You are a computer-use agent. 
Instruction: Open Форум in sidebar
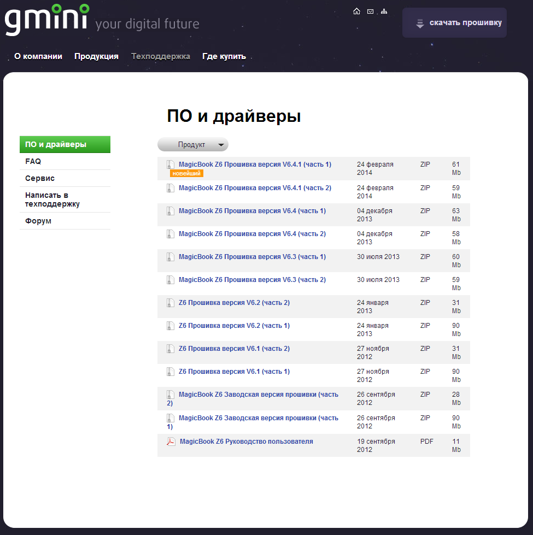(65, 221)
